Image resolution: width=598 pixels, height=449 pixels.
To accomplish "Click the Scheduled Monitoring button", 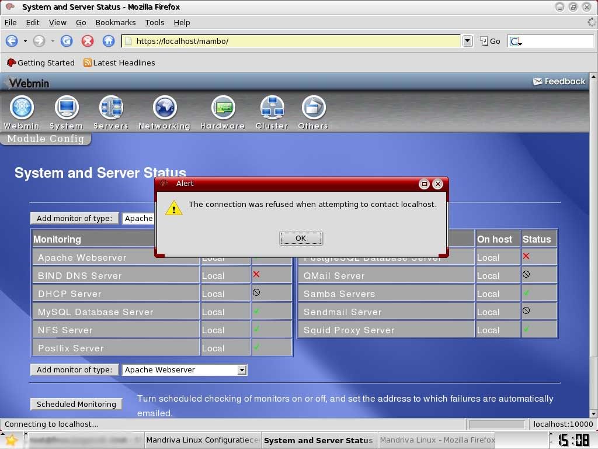I will pyautogui.click(x=77, y=404).
